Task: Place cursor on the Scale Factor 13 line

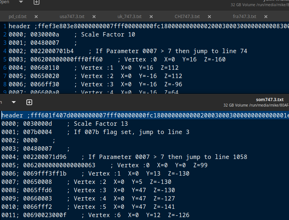Action: point(101,124)
